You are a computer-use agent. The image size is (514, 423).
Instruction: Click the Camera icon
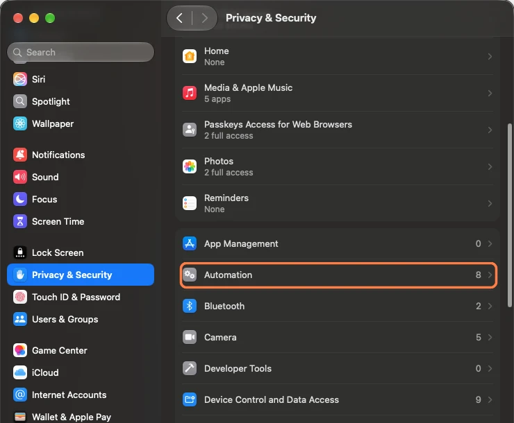[x=190, y=337]
